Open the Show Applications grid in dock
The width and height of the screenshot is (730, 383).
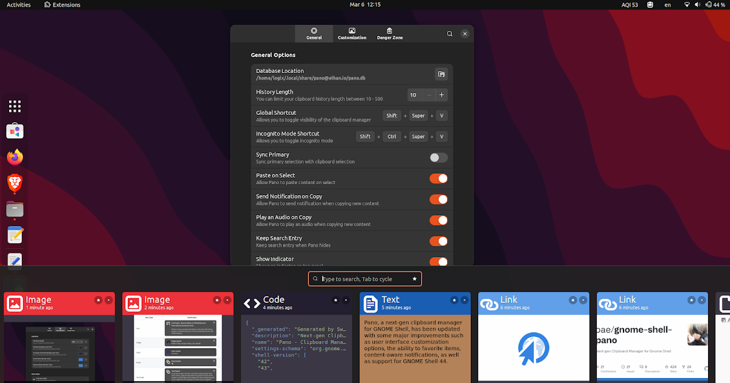[15, 106]
